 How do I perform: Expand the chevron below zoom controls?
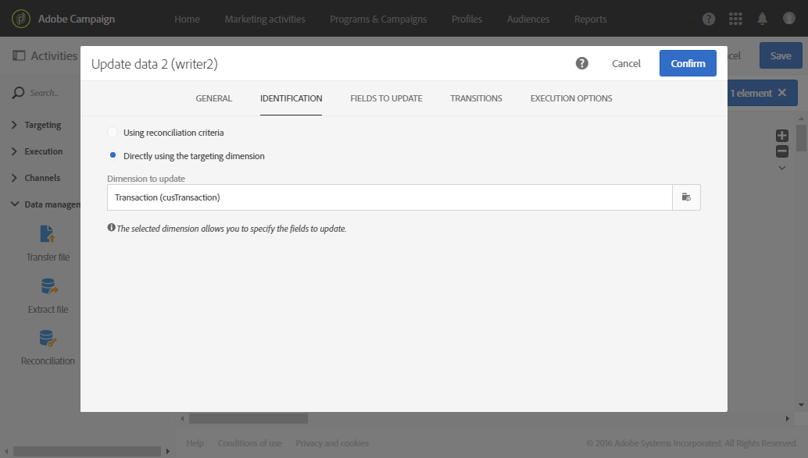tap(781, 168)
